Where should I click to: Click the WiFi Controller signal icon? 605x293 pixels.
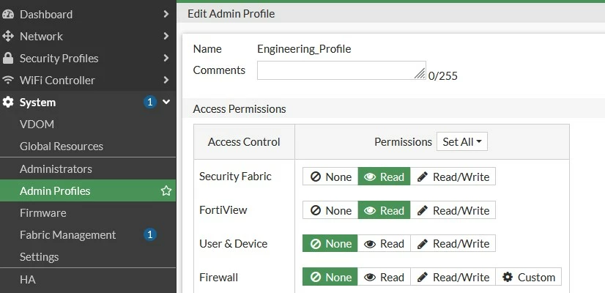(8, 81)
